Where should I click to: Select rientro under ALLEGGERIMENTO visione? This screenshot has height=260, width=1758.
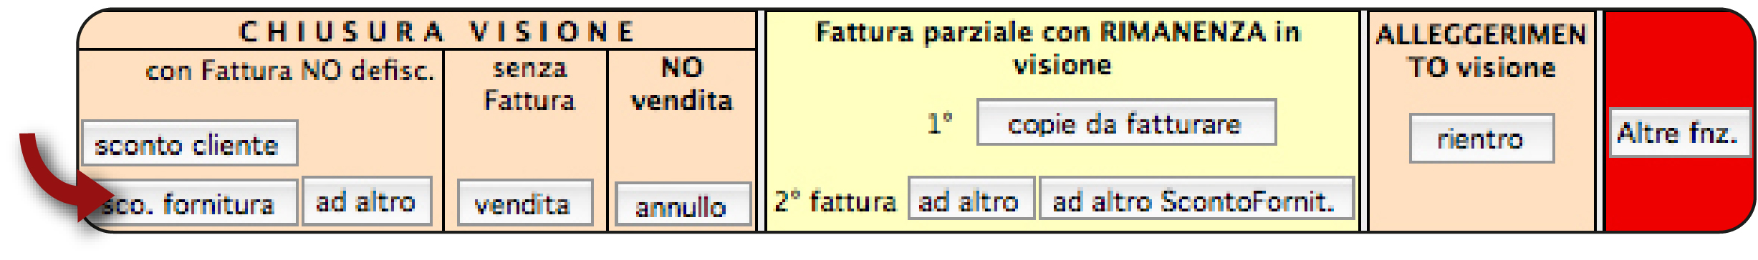tap(1481, 139)
